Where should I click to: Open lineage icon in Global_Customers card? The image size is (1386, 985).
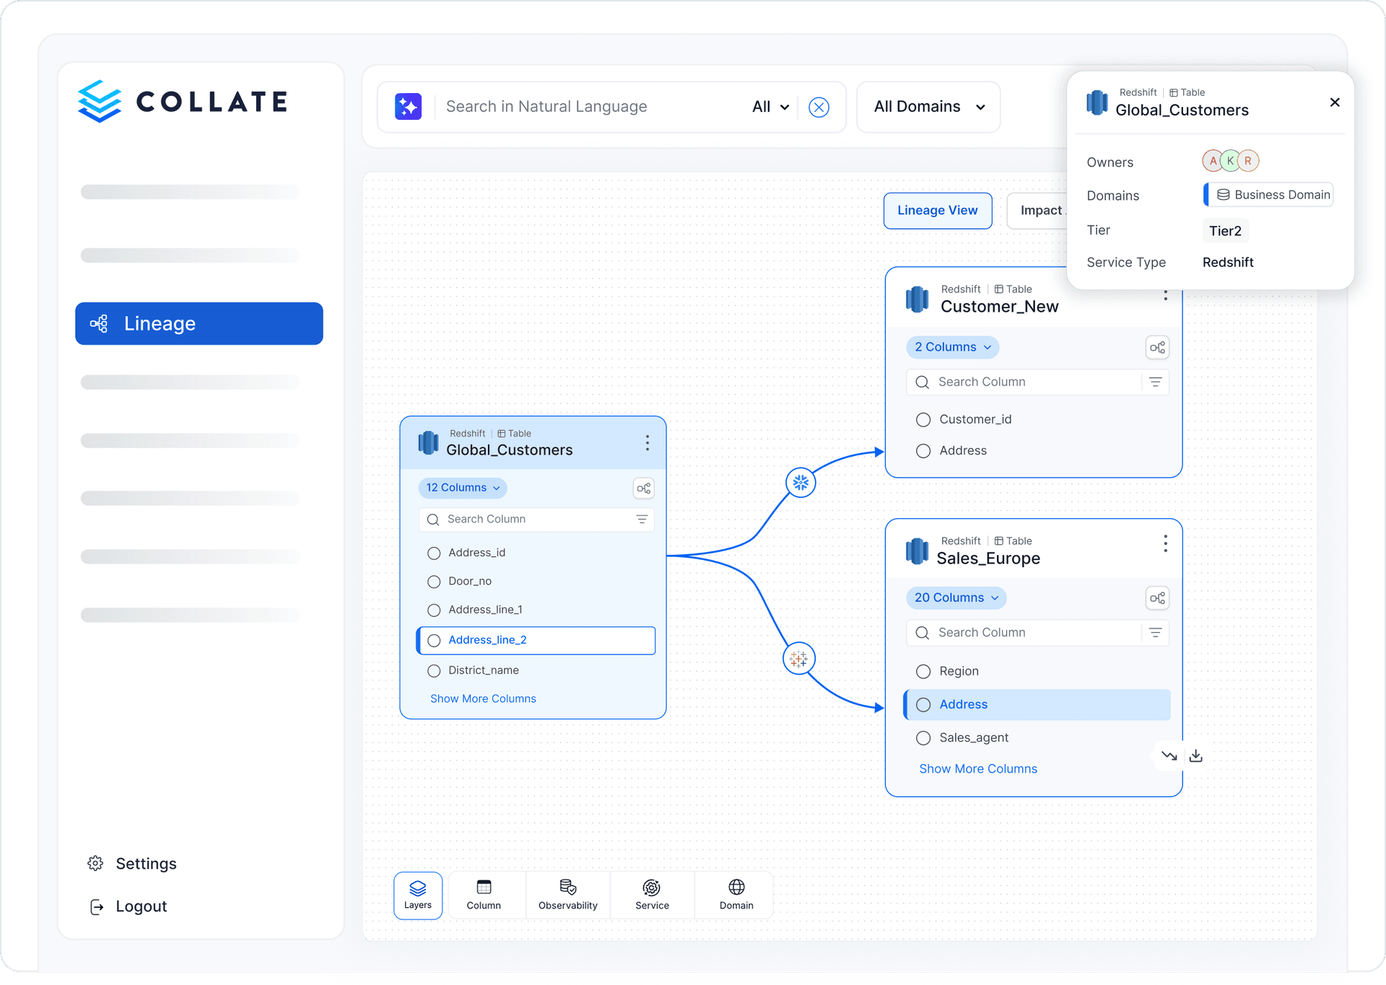tap(643, 489)
